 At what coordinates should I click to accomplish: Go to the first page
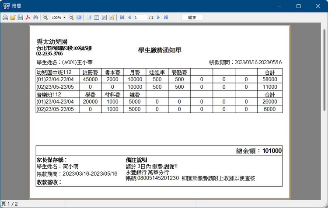pyautogui.click(x=122, y=17)
